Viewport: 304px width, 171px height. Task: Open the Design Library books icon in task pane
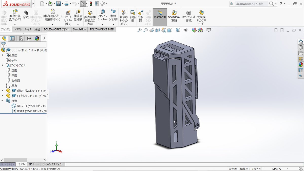click(301, 47)
